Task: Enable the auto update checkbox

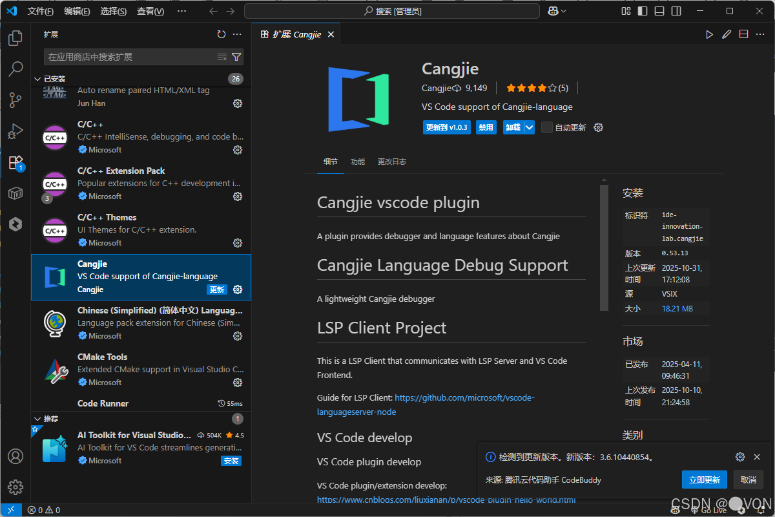Action: [x=547, y=127]
